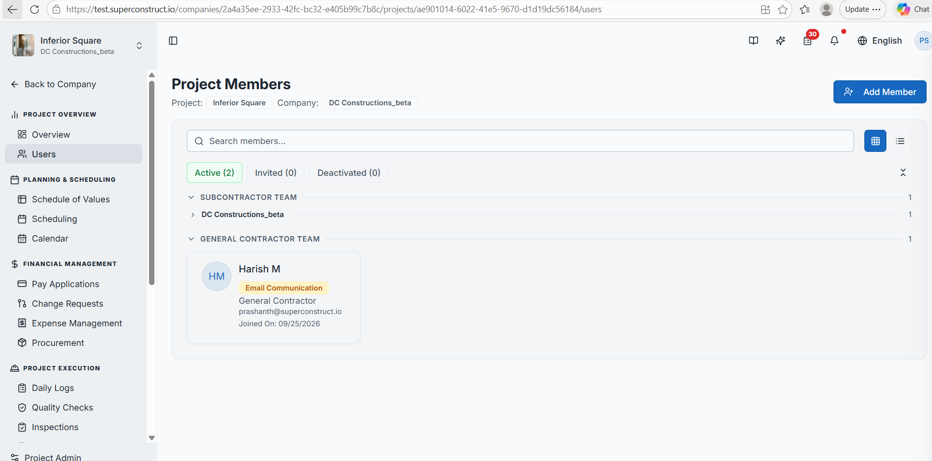Image resolution: width=932 pixels, height=461 pixels.
Task: Open Change Requests
Action: 74,304
